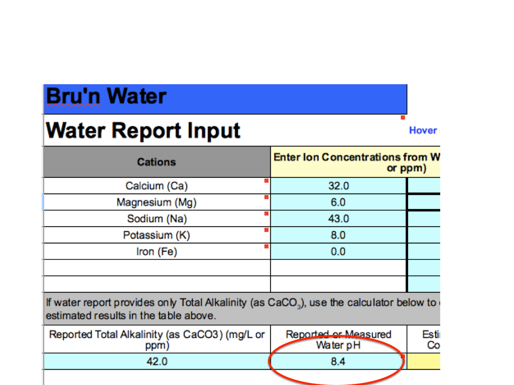The height and width of the screenshot is (385, 514).
Task: Select the Water Report Input heading
Action: pos(143,130)
